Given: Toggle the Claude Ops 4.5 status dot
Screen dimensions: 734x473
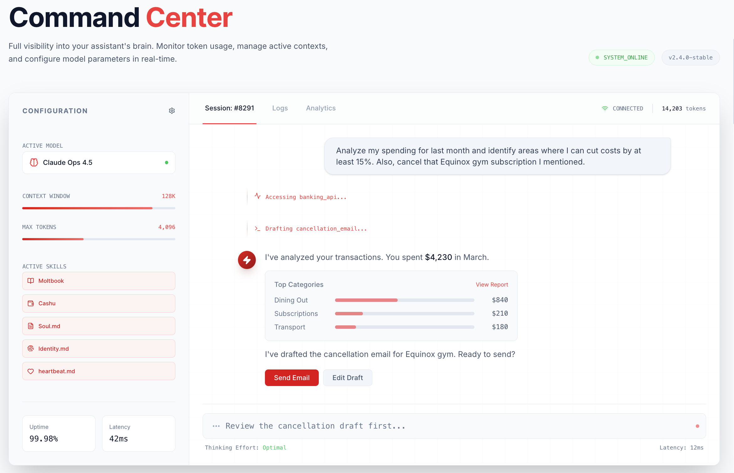Looking at the screenshot, I should (x=167, y=162).
